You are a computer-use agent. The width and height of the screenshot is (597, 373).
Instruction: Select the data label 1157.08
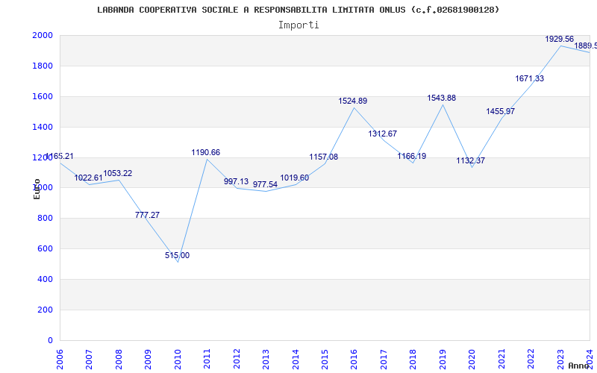click(323, 157)
